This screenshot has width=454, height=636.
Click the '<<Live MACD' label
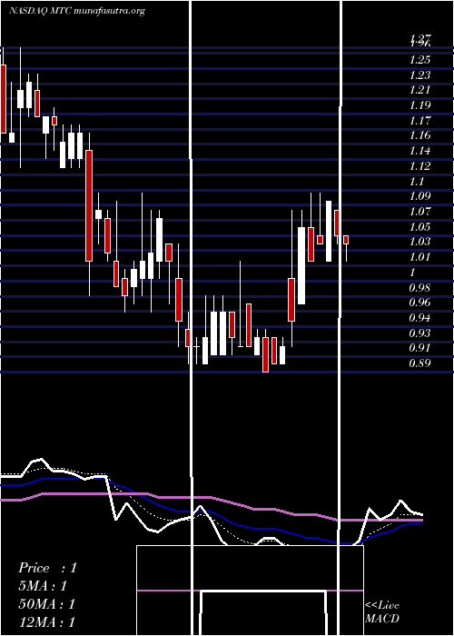(x=382, y=612)
